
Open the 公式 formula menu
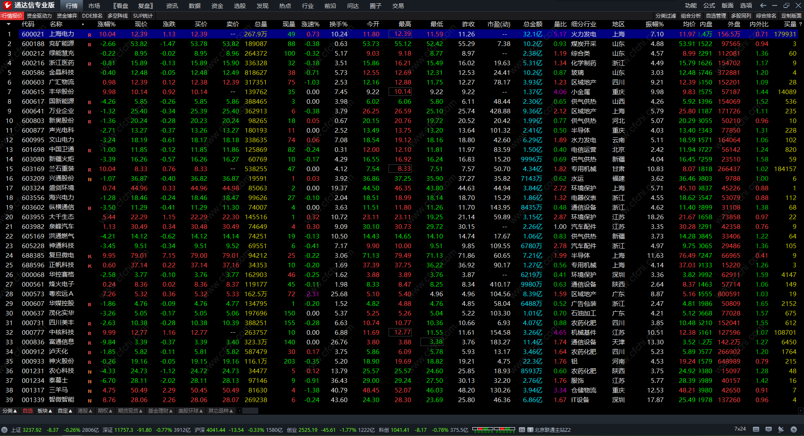coord(709,5)
